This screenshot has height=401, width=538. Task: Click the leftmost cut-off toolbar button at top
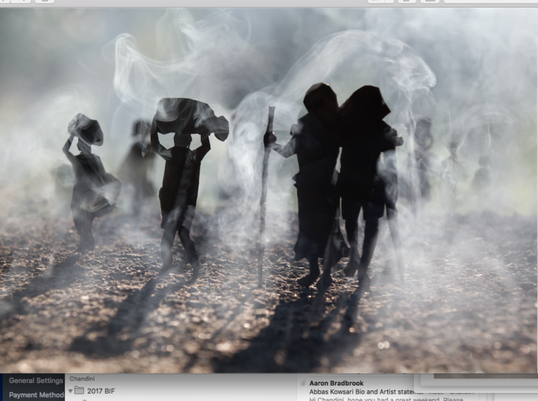point(5,1)
